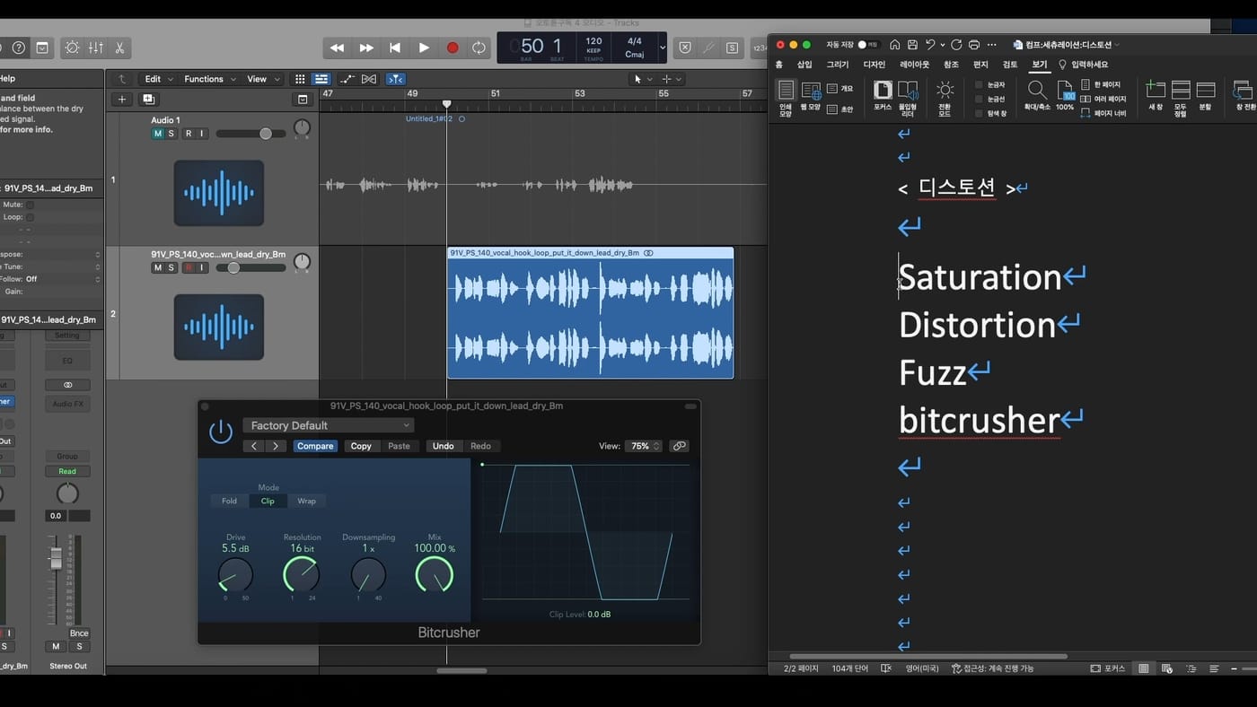Click the Fast Forward transport button
Viewport: 1257px width, 707px height.
tap(366, 48)
